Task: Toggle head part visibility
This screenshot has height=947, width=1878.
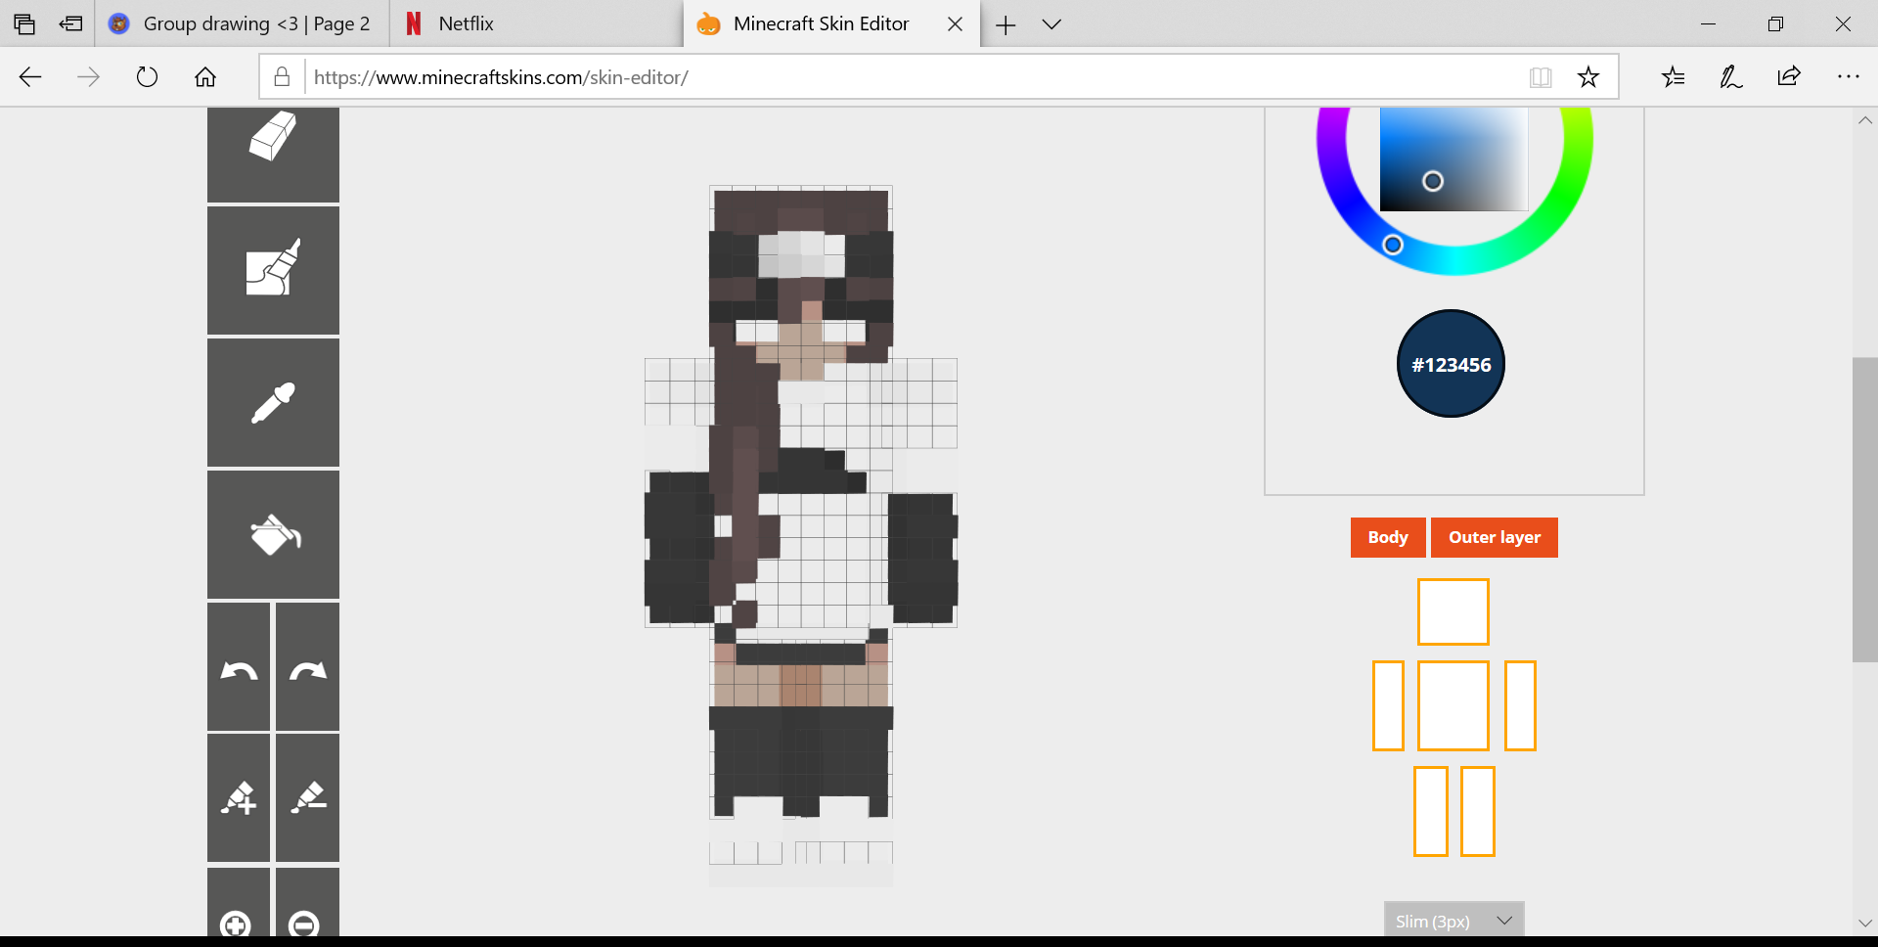Action: click(1453, 611)
